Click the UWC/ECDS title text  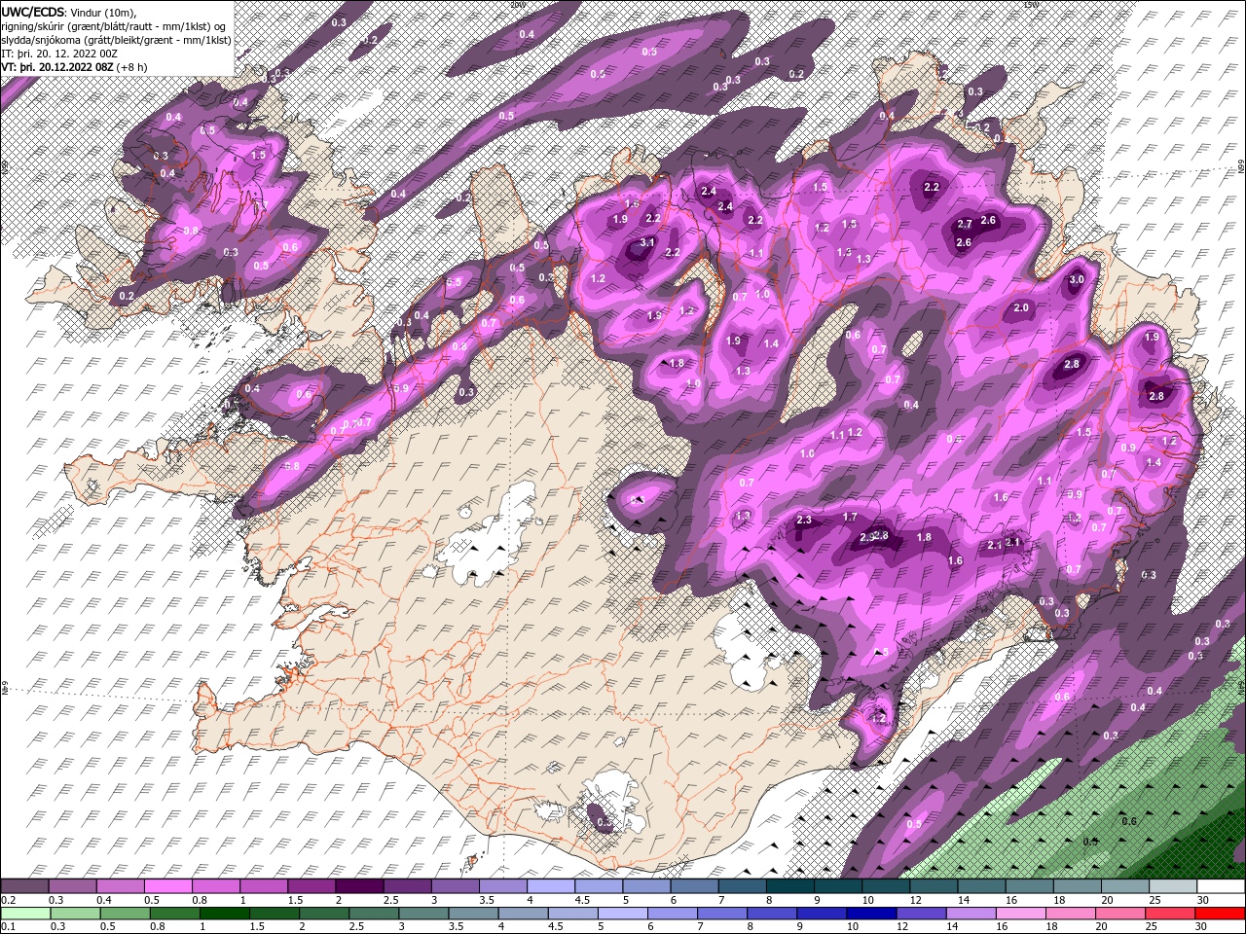(35, 11)
